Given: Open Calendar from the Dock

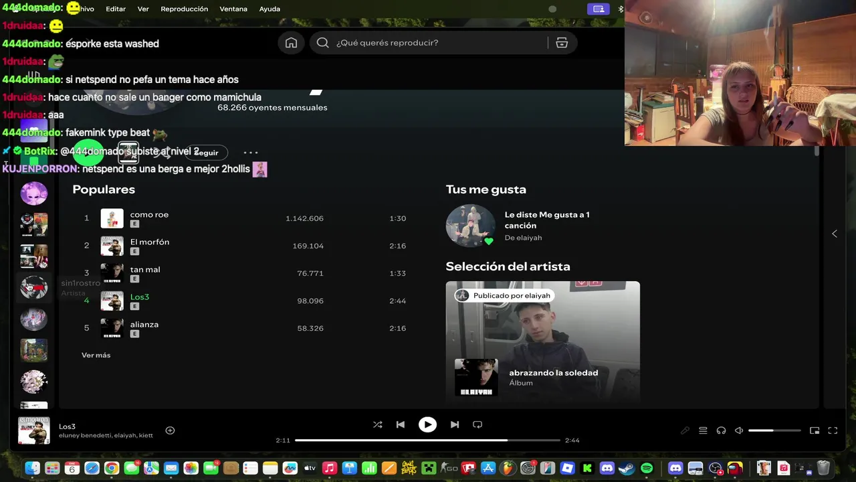Looking at the screenshot, I should (x=72, y=468).
